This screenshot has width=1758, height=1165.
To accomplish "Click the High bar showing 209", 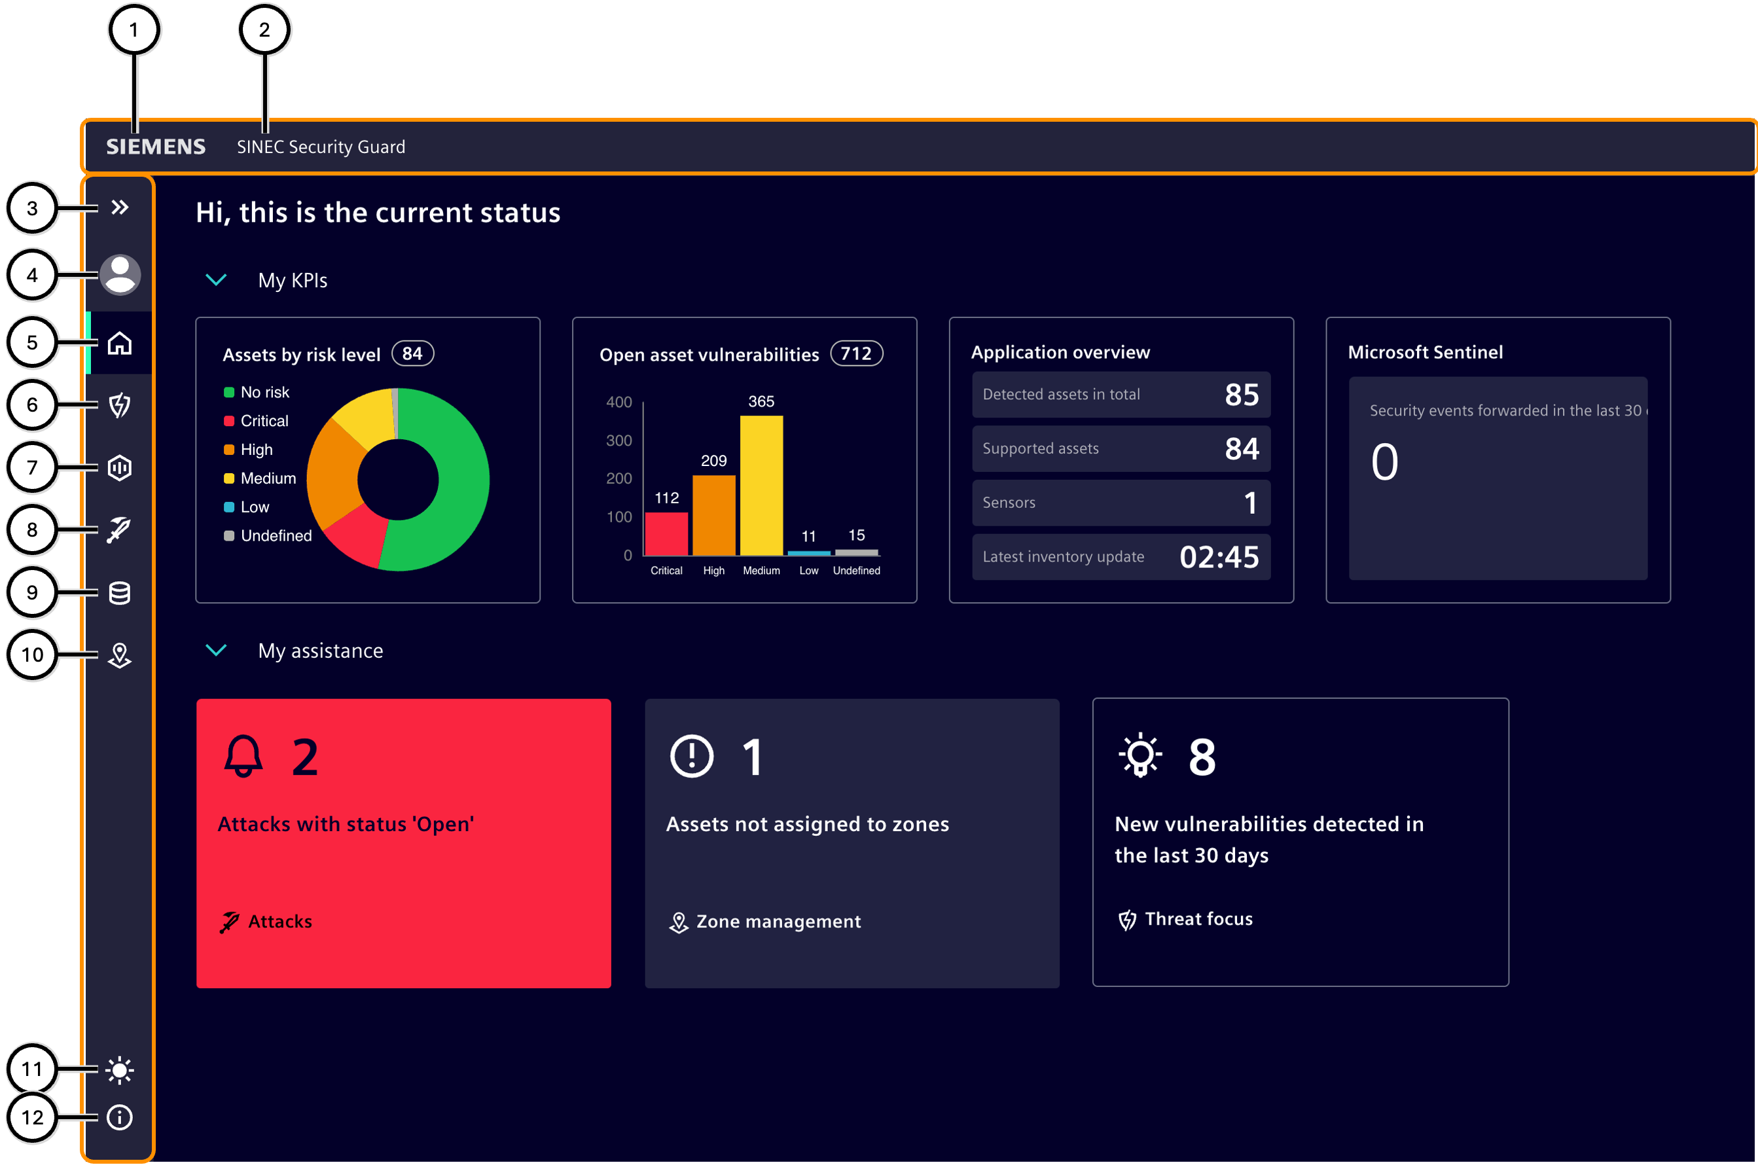I will coord(714,516).
